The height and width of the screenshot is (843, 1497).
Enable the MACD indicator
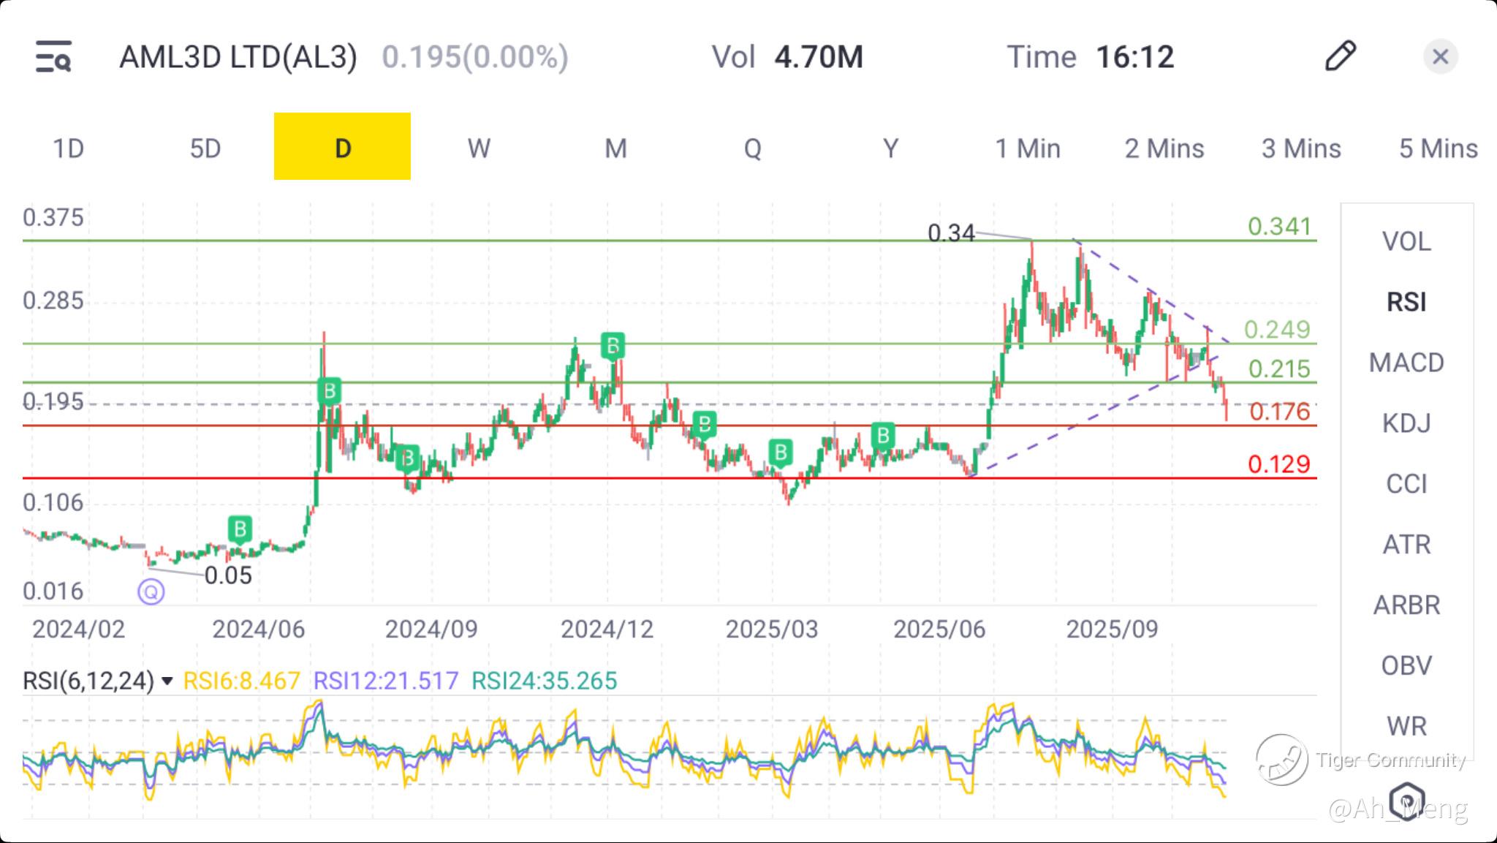pyautogui.click(x=1406, y=363)
